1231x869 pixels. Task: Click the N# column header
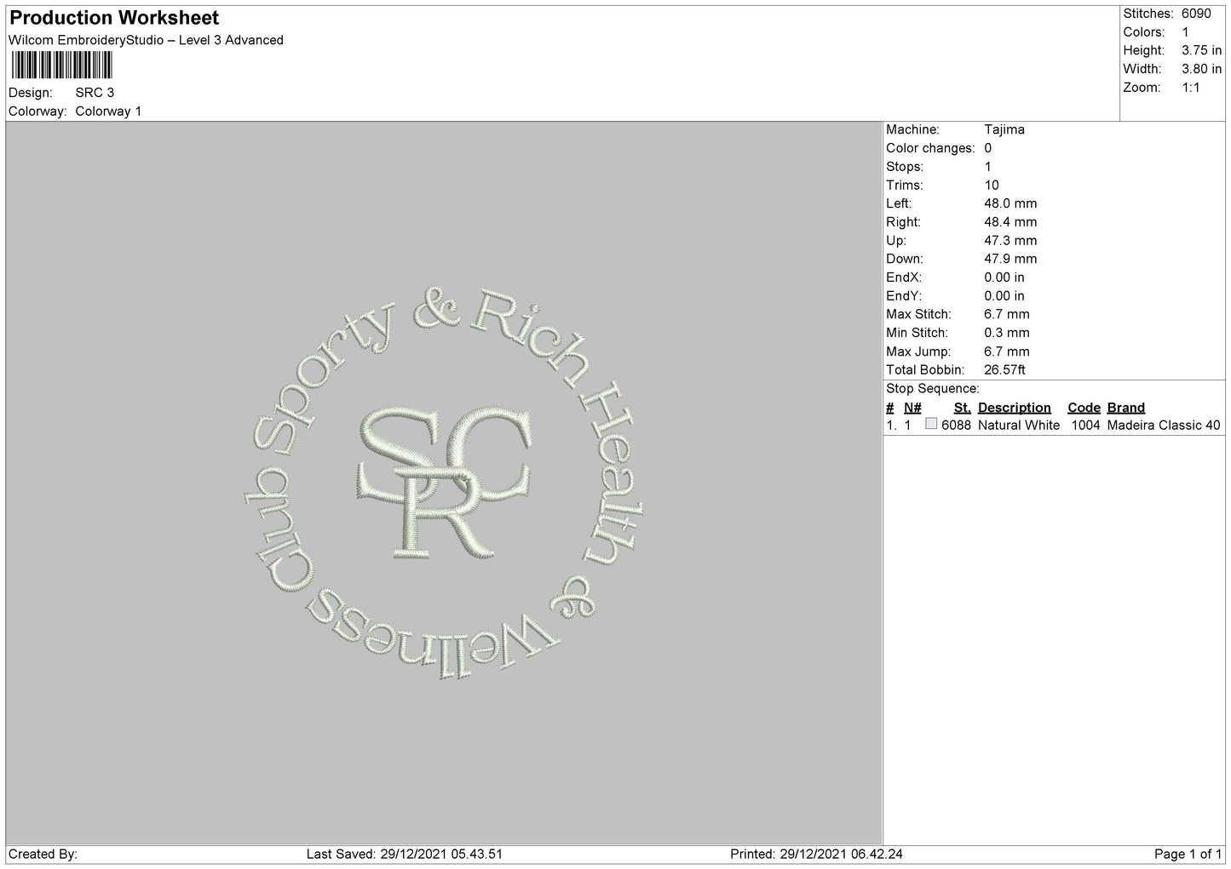[912, 408]
